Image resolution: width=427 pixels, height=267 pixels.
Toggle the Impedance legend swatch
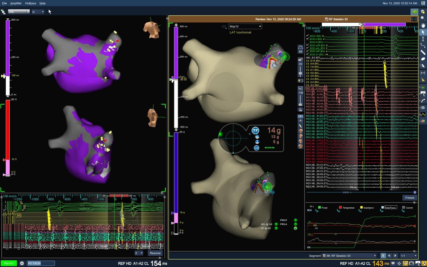tap(361, 208)
